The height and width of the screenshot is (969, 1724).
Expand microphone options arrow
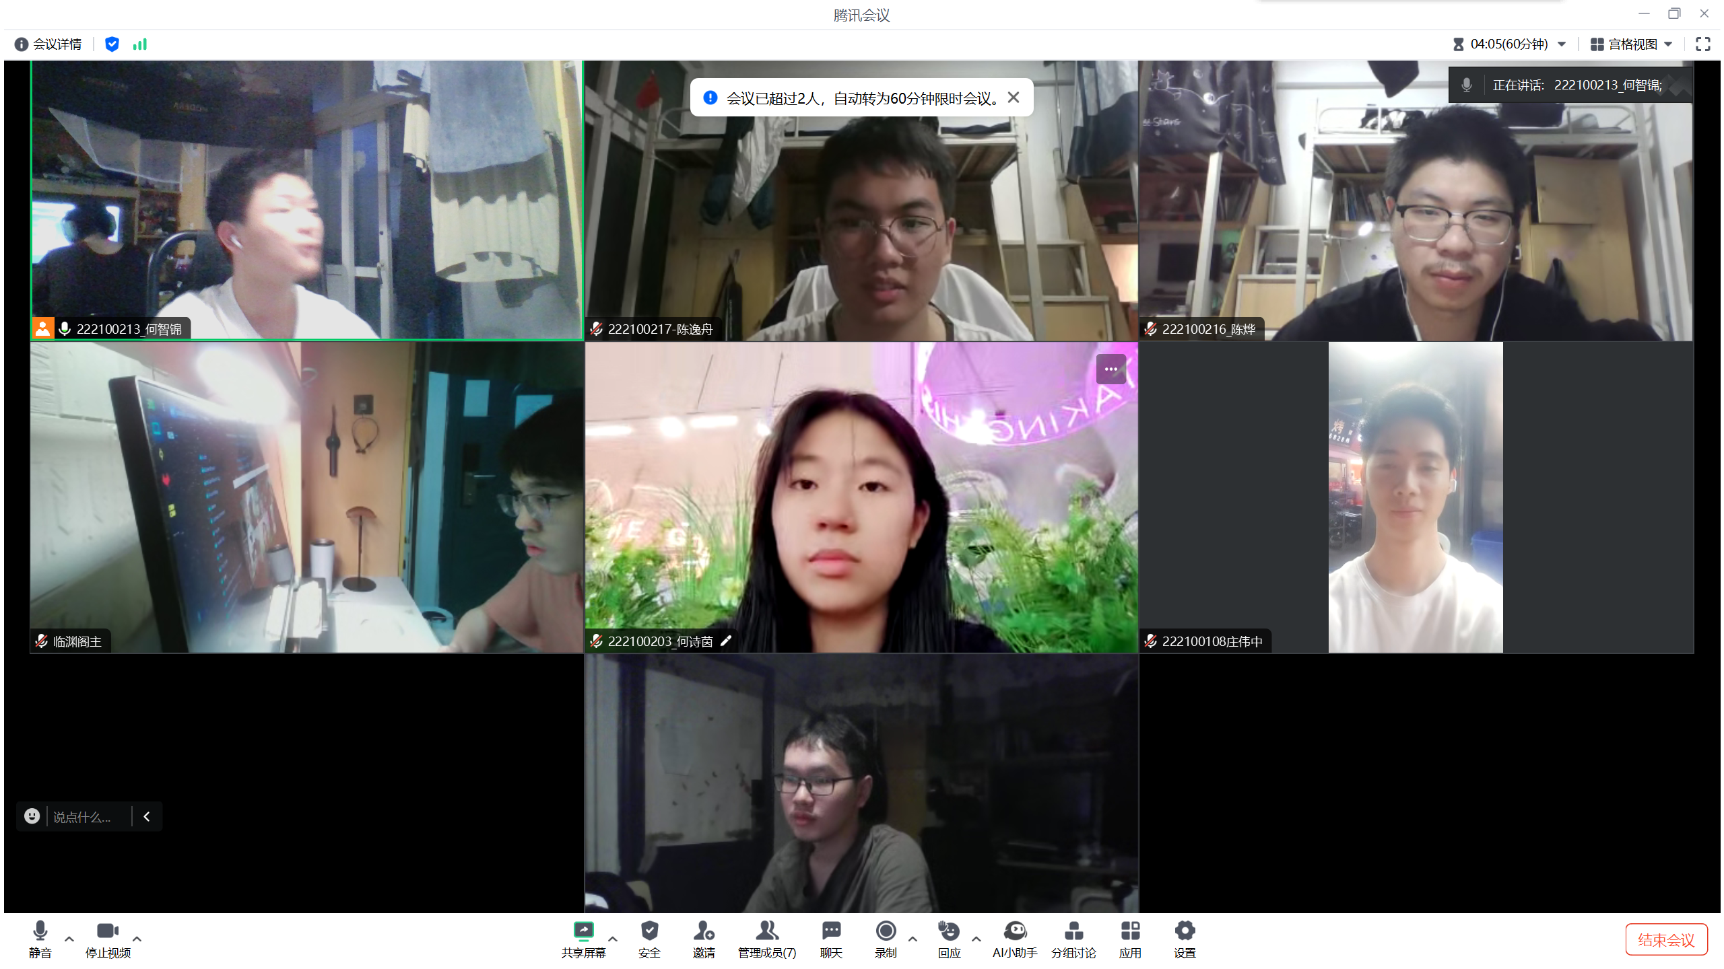69,939
